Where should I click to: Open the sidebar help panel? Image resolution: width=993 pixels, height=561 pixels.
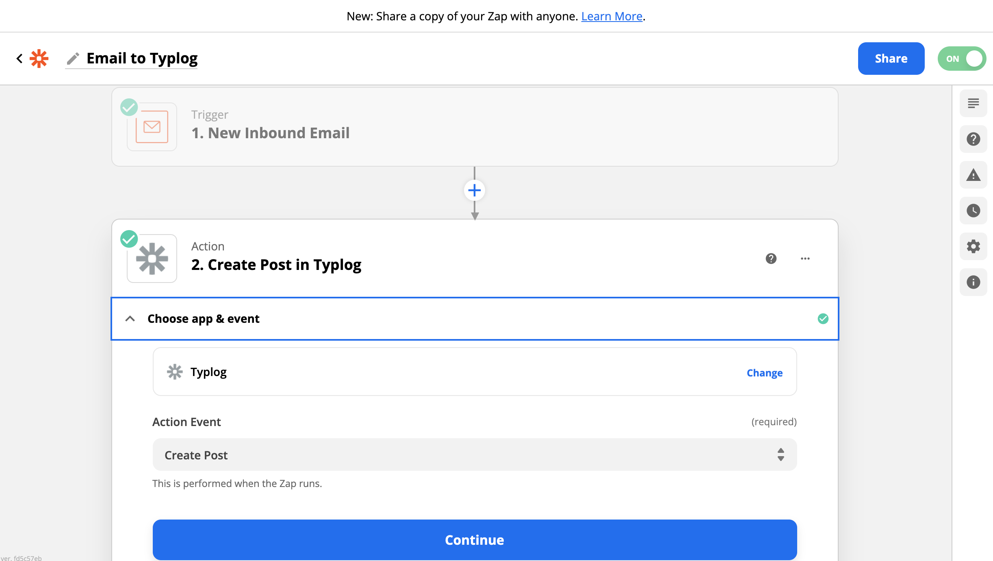[x=973, y=139]
